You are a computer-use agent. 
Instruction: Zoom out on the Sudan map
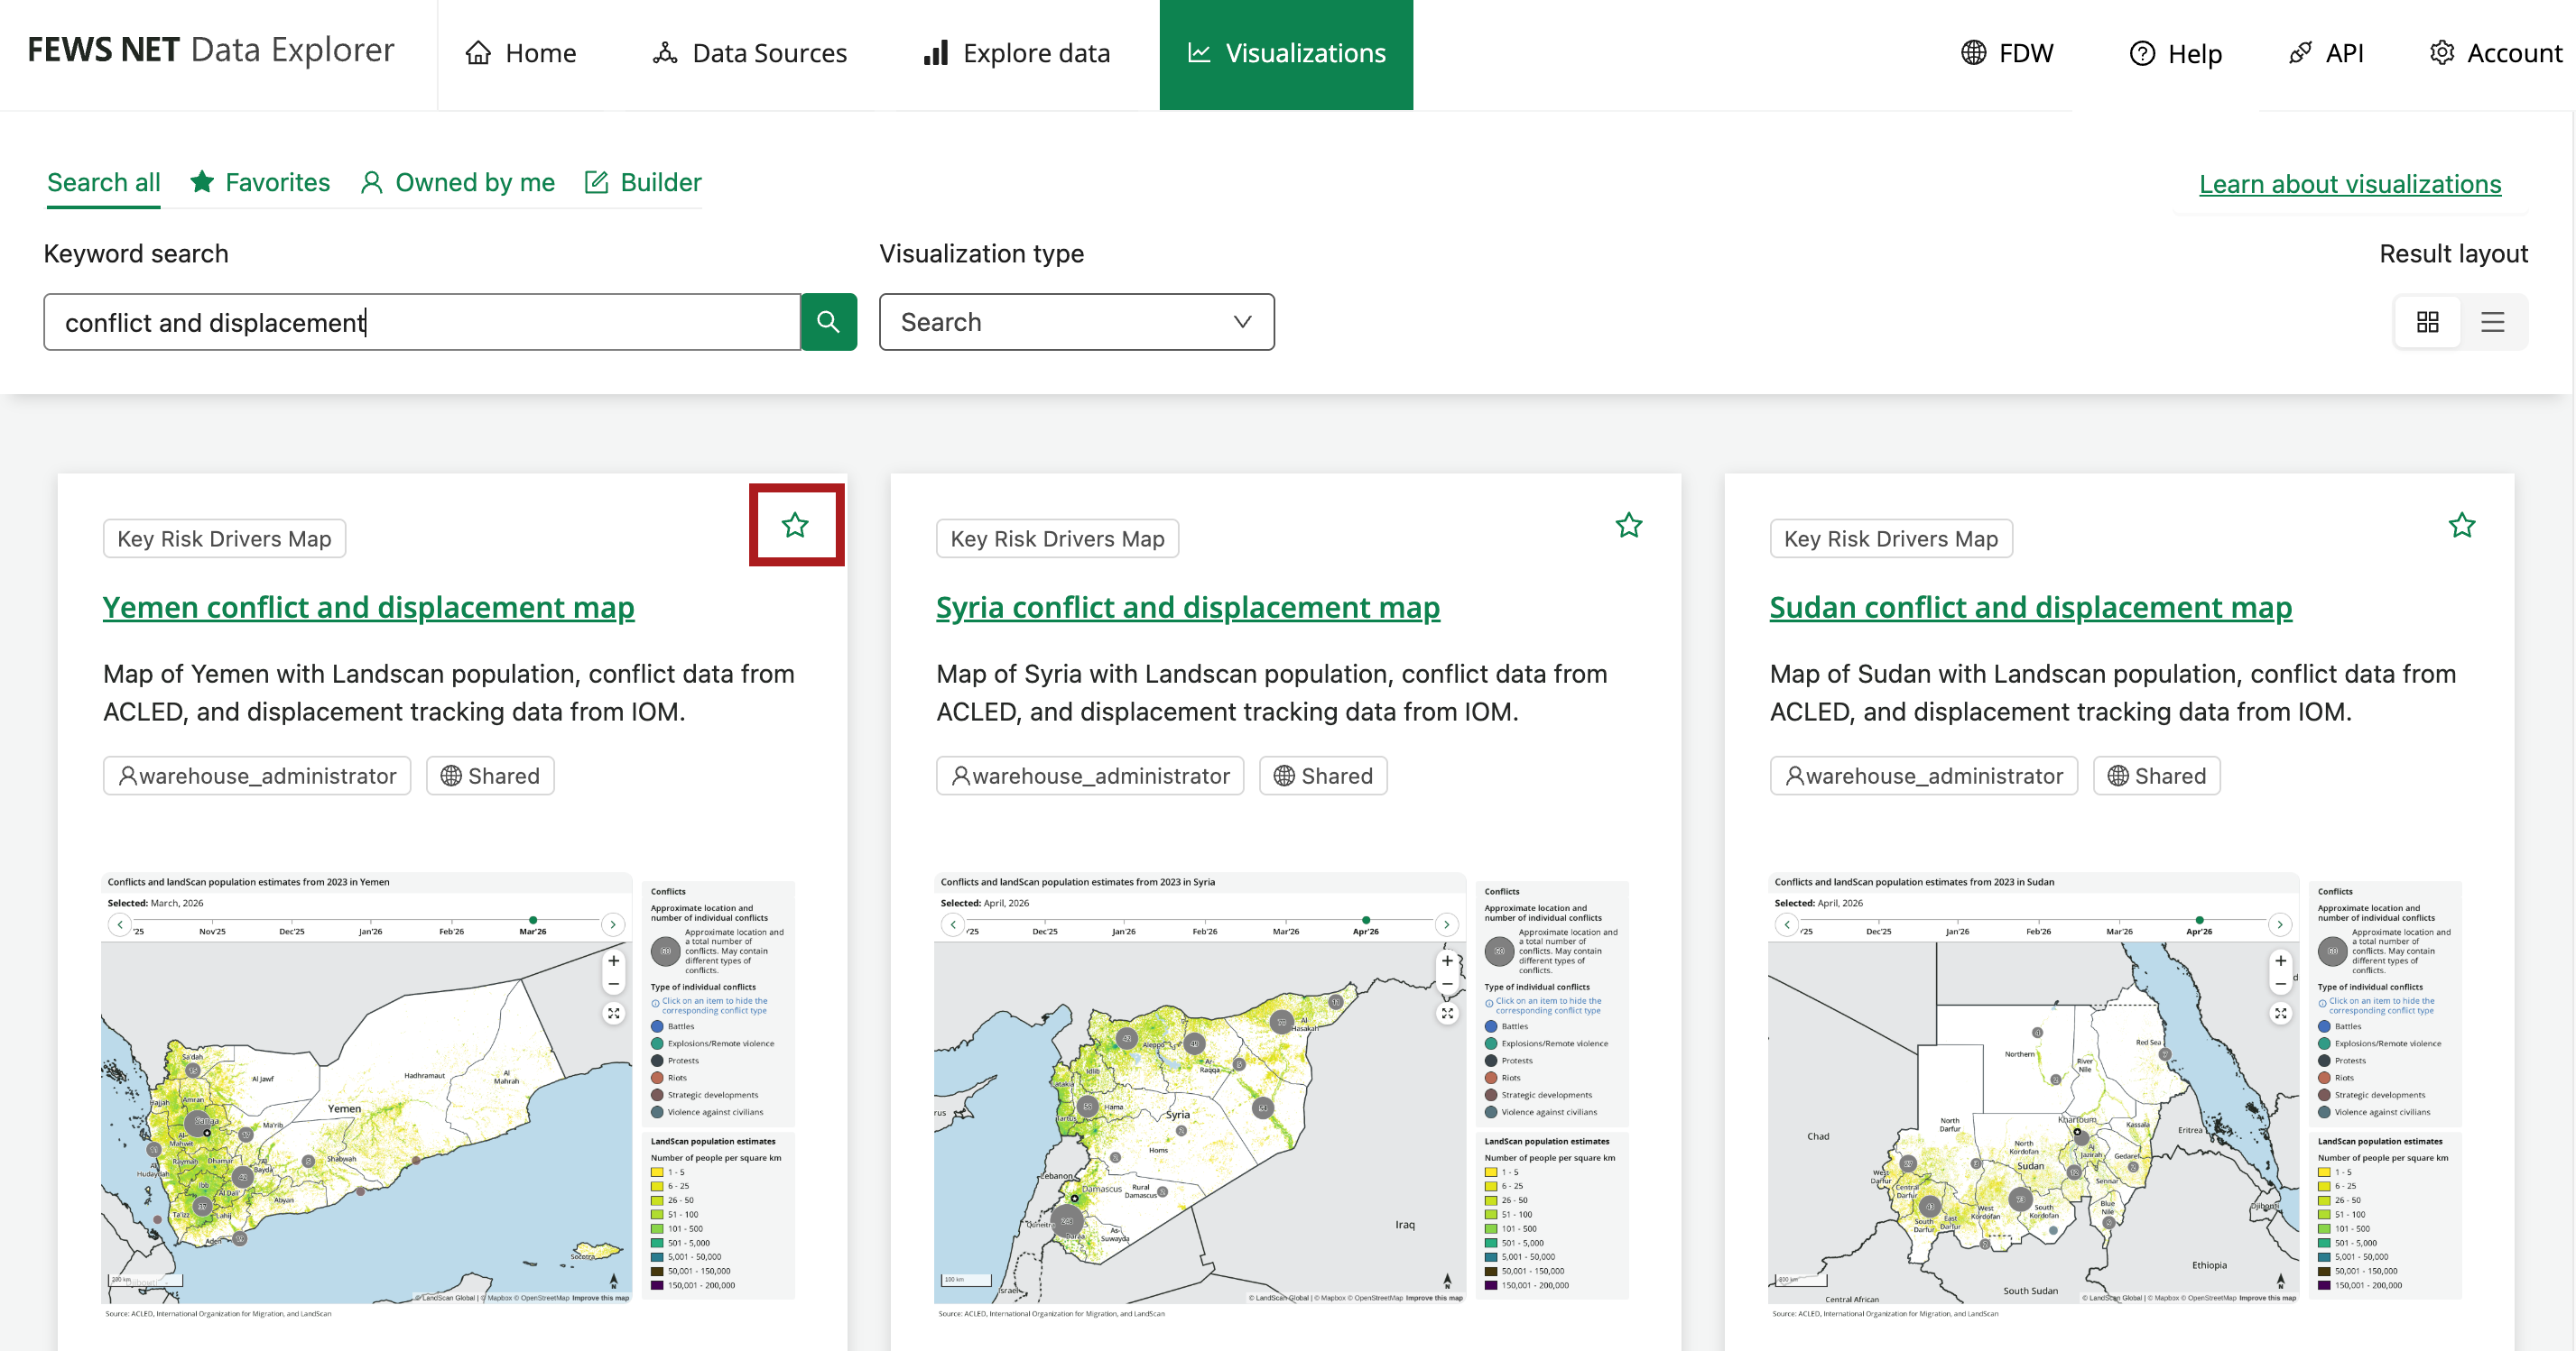coord(2280,984)
